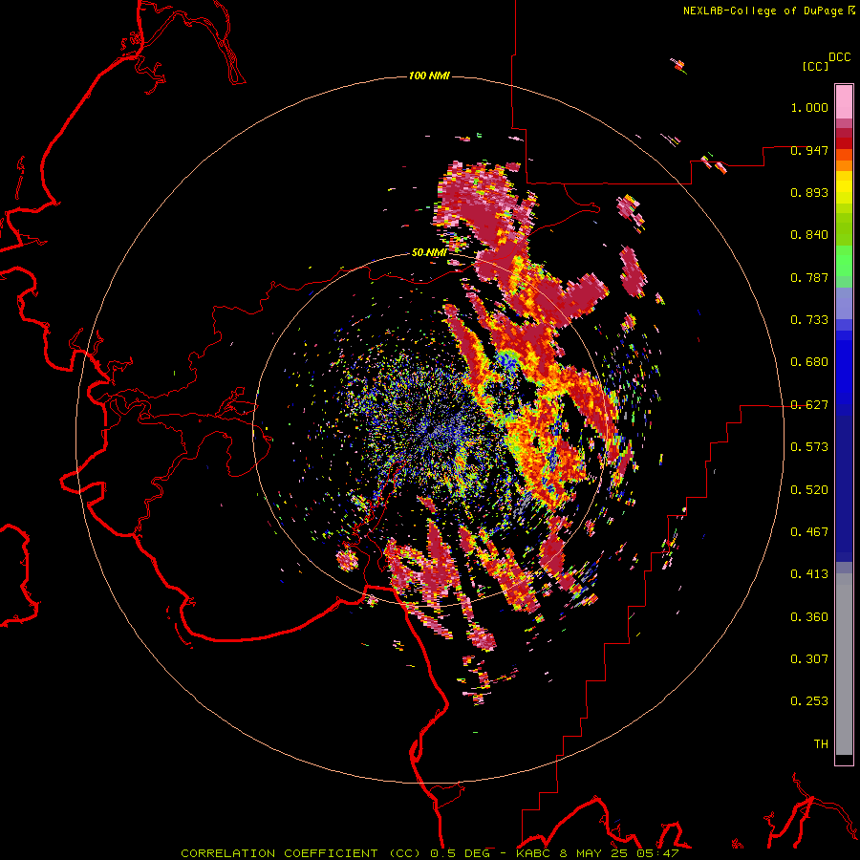This screenshot has width=860, height=860.
Task: Select the 0.733 scale value
Action: coord(809,320)
